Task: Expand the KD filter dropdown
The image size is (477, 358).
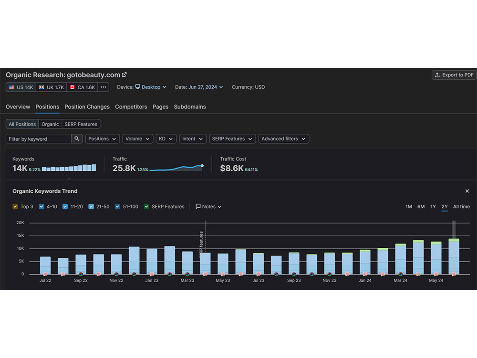Action: [166, 139]
